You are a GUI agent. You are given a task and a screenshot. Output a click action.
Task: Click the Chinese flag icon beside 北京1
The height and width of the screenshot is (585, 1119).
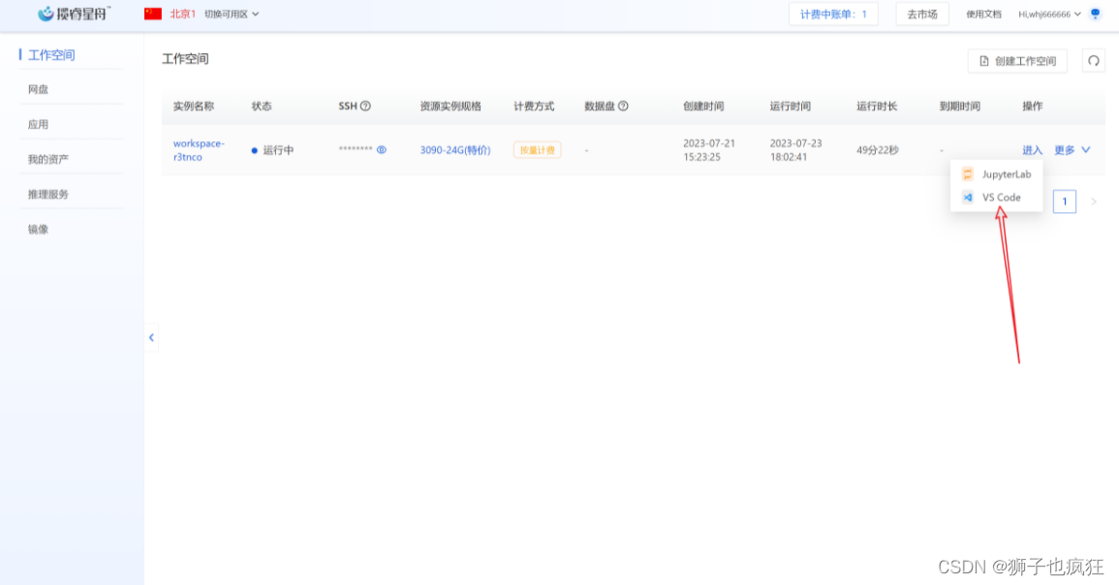pyautogui.click(x=152, y=14)
